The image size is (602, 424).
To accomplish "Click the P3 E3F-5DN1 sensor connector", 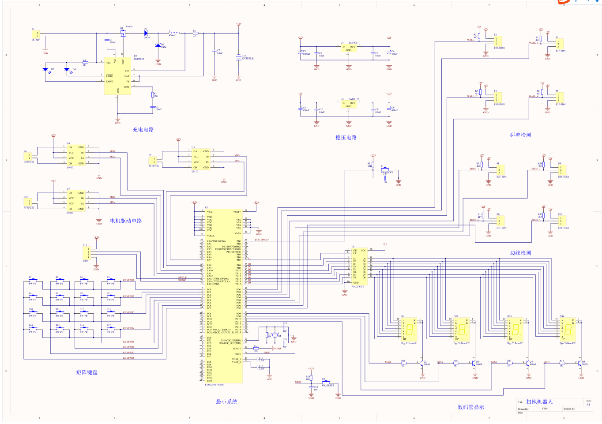I will click(x=560, y=44).
